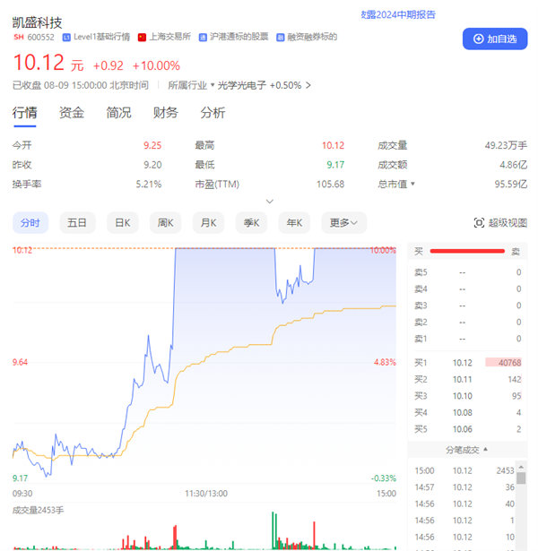Viewport: 538px width, 551px height.
Task: Select the 周K weekly chart period
Action: click(165, 223)
